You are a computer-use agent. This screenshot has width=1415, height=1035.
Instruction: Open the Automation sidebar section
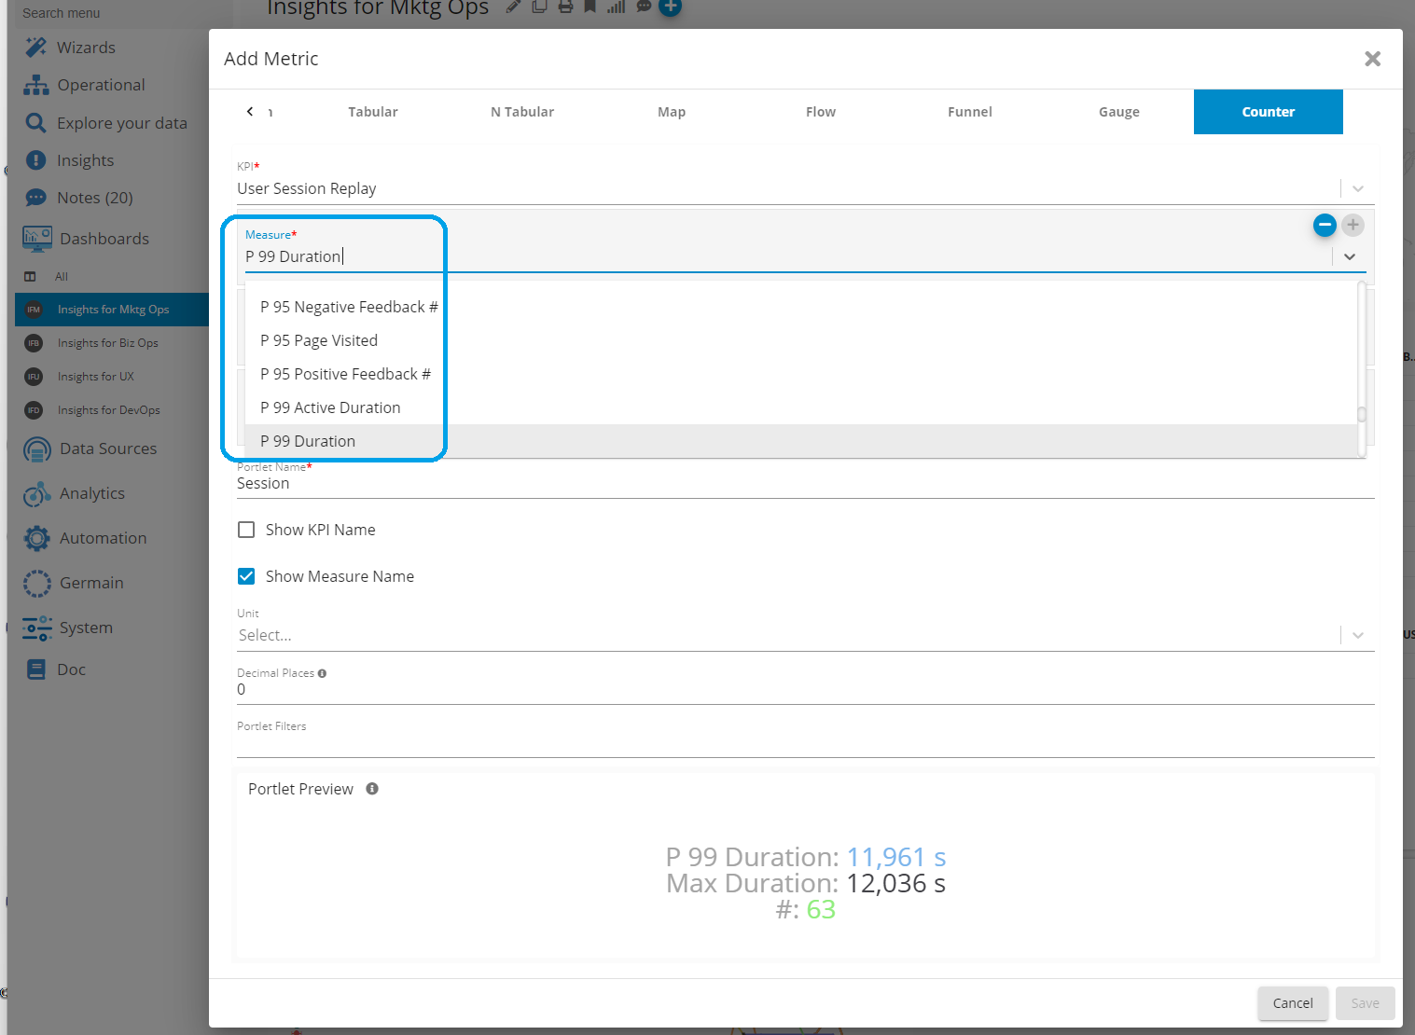(x=103, y=538)
